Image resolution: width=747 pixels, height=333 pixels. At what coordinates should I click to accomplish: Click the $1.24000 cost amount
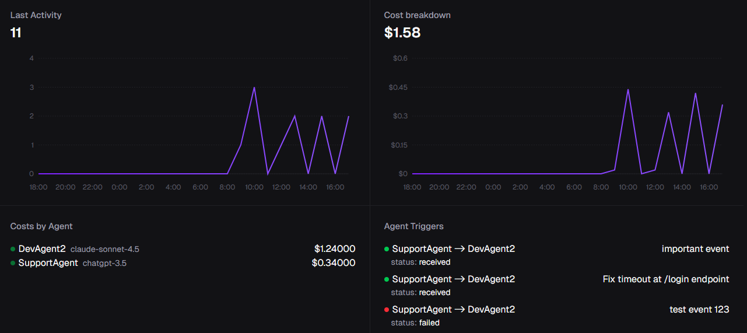[334, 249]
